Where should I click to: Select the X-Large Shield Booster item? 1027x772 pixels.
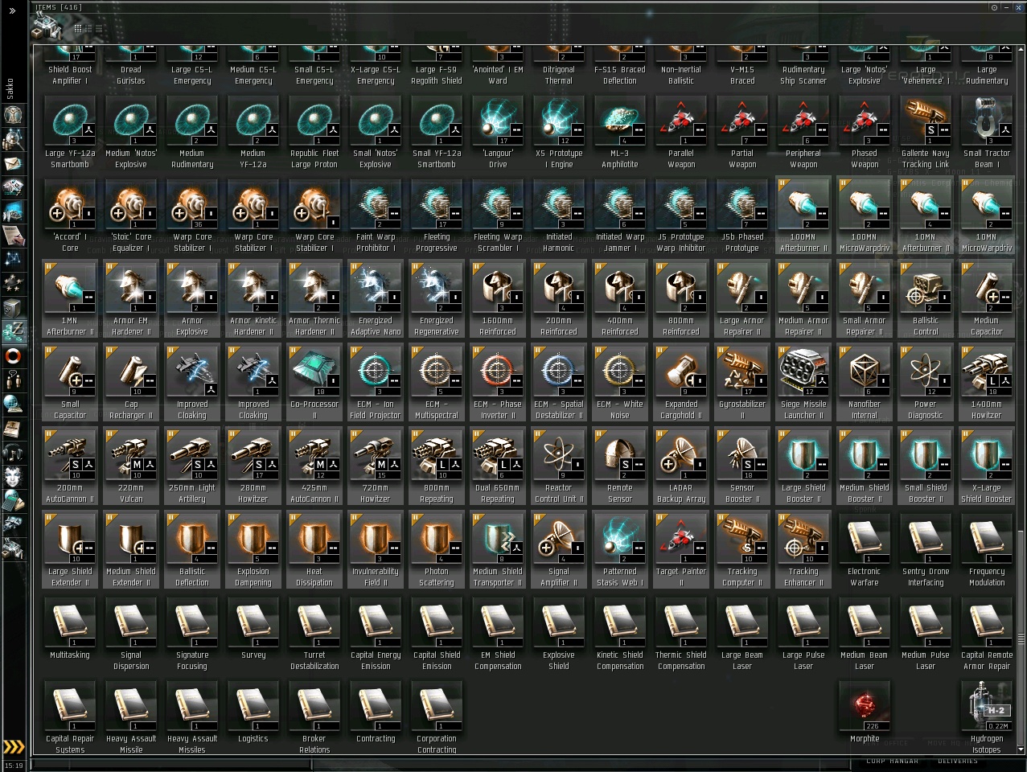pos(987,466)
